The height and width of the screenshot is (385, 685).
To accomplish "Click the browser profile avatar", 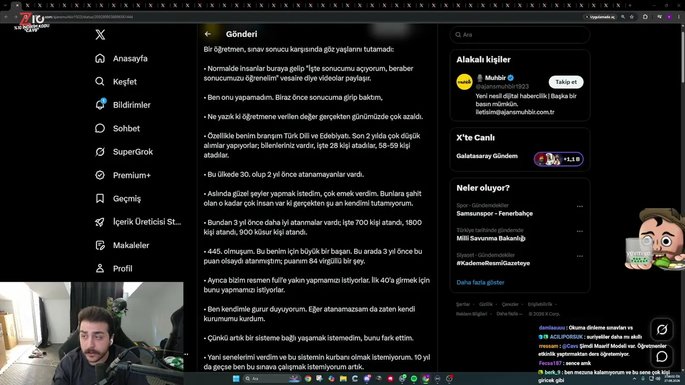I will pos(669,17).
